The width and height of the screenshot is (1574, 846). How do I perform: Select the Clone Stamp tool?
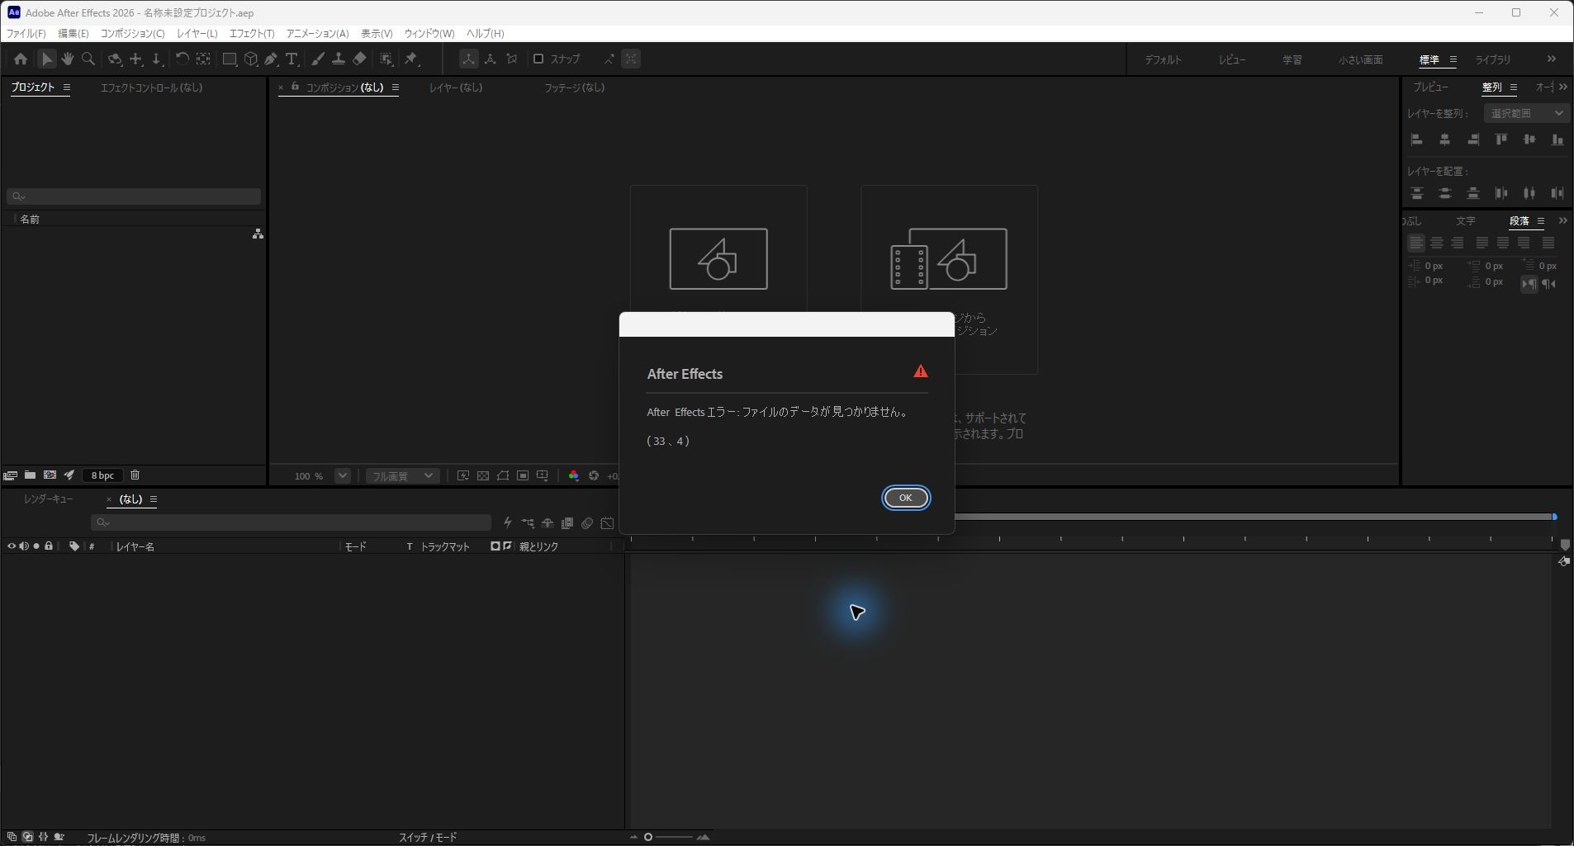pos(339,59)
